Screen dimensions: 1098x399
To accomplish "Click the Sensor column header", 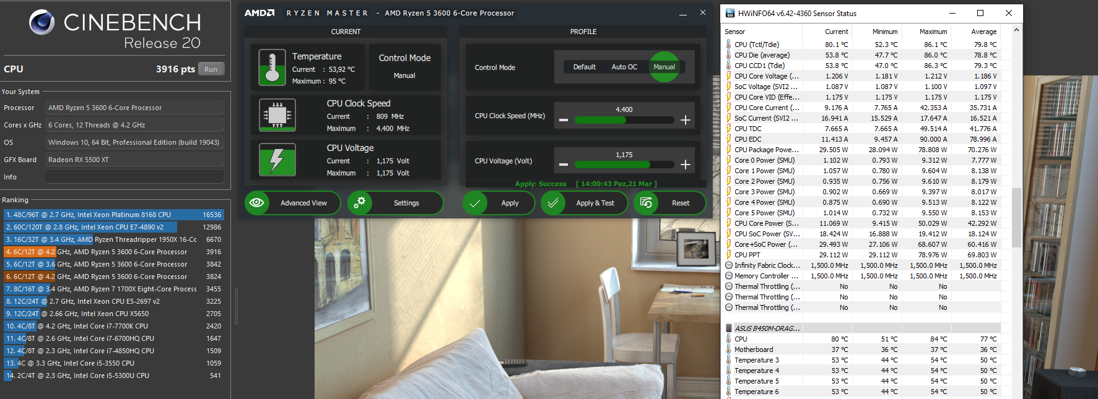I will [x=762, y=32].
